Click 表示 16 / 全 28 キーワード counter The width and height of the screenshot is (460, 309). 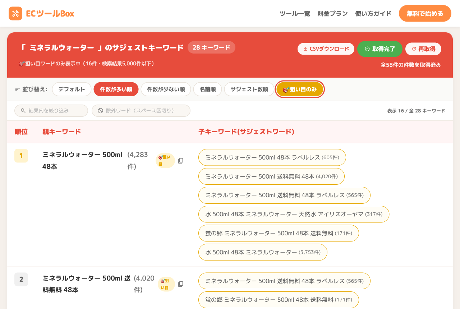pyautogui.click(x=416, y=111)
